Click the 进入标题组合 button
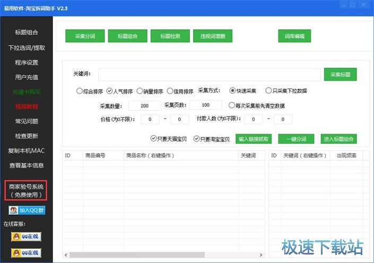Screen dimensions: 374x263 [x=338, y=139]
